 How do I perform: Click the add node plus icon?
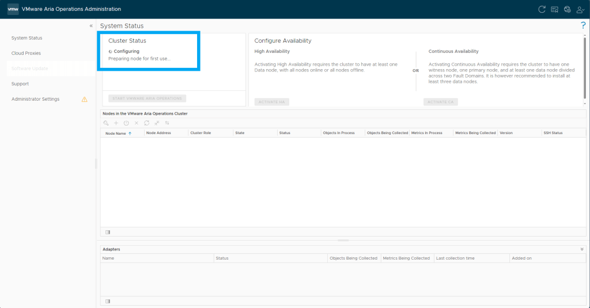[116, 123]
